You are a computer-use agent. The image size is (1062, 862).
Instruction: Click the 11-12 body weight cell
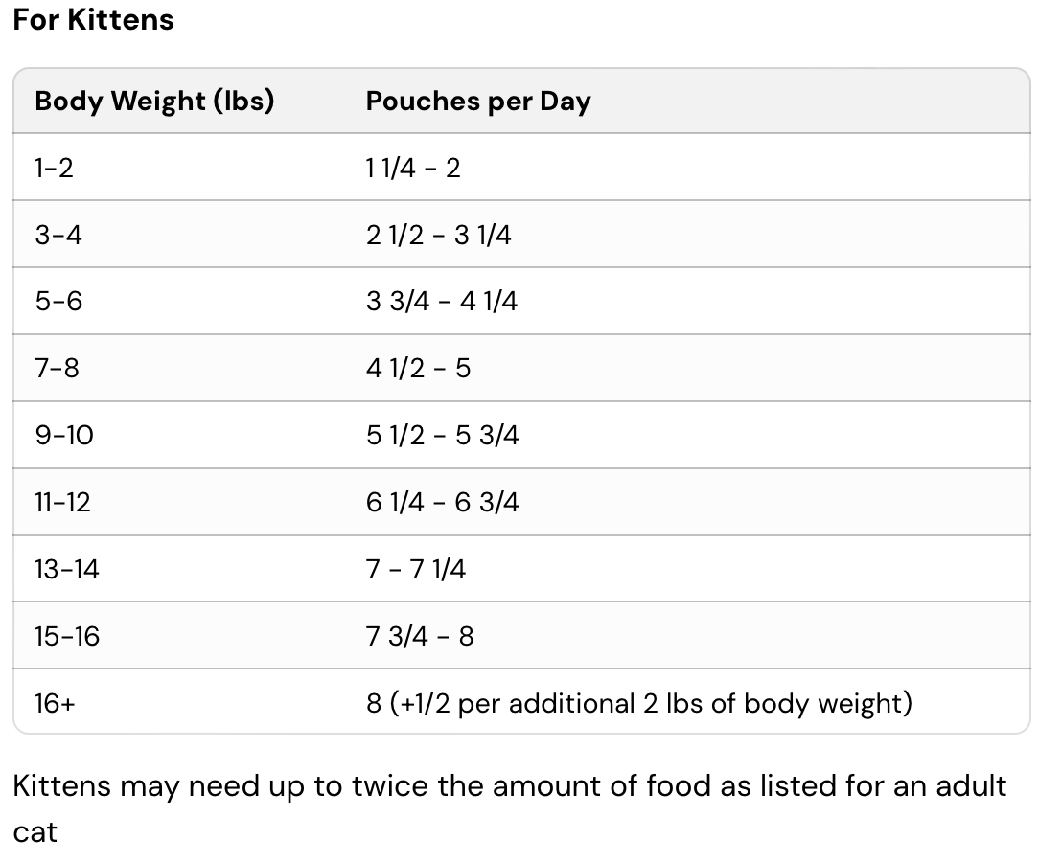62,502
